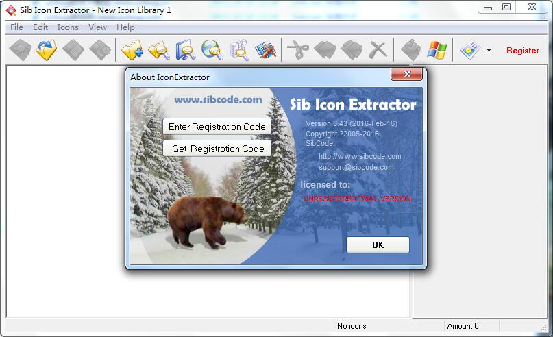Click the Windows flag icon in toolbar
553x337 pixels.
(x=437, y=50)
